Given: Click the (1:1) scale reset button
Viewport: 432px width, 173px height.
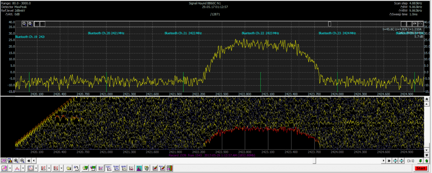Looking at the screenshot, I should coord(411,161).
